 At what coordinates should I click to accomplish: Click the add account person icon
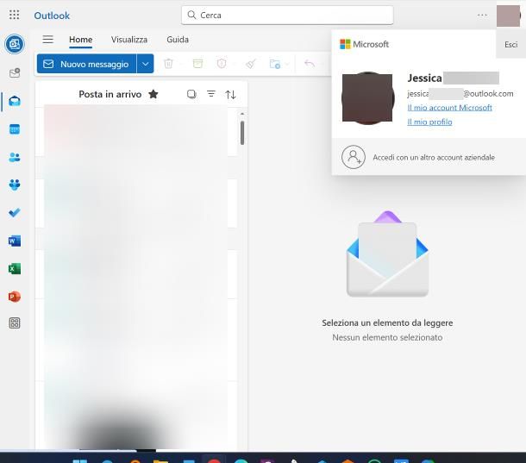click(354, 157)
